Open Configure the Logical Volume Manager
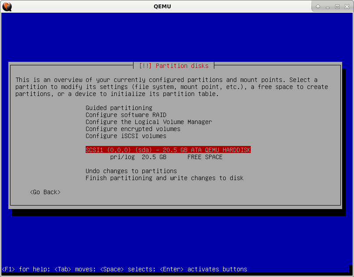Screen dimensions: 354x277 [148, 122]
